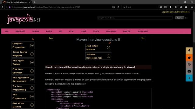Click the smiley chat toolbar icon
Image resolution: width=195 pixels, height=109 pixels.
pyautogui.click(x=181, y=7)
